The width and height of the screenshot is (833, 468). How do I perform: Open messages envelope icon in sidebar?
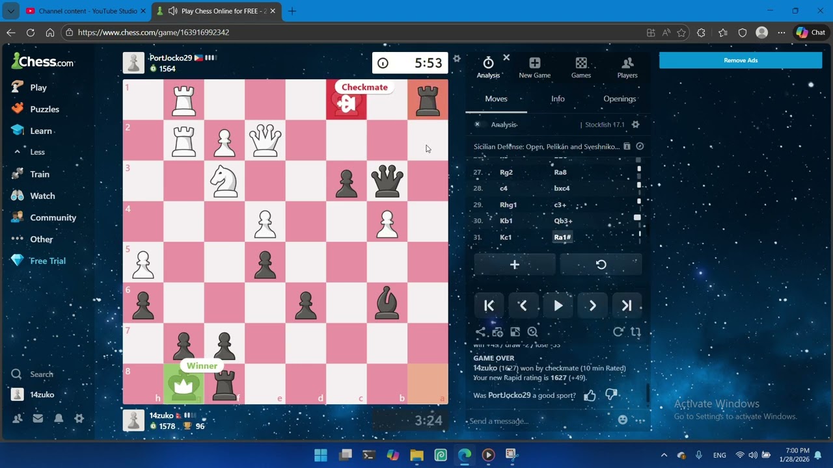(38, 419)
